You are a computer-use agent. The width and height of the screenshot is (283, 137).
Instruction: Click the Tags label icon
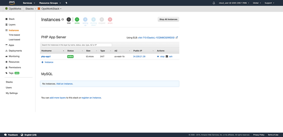click(7, 73)
